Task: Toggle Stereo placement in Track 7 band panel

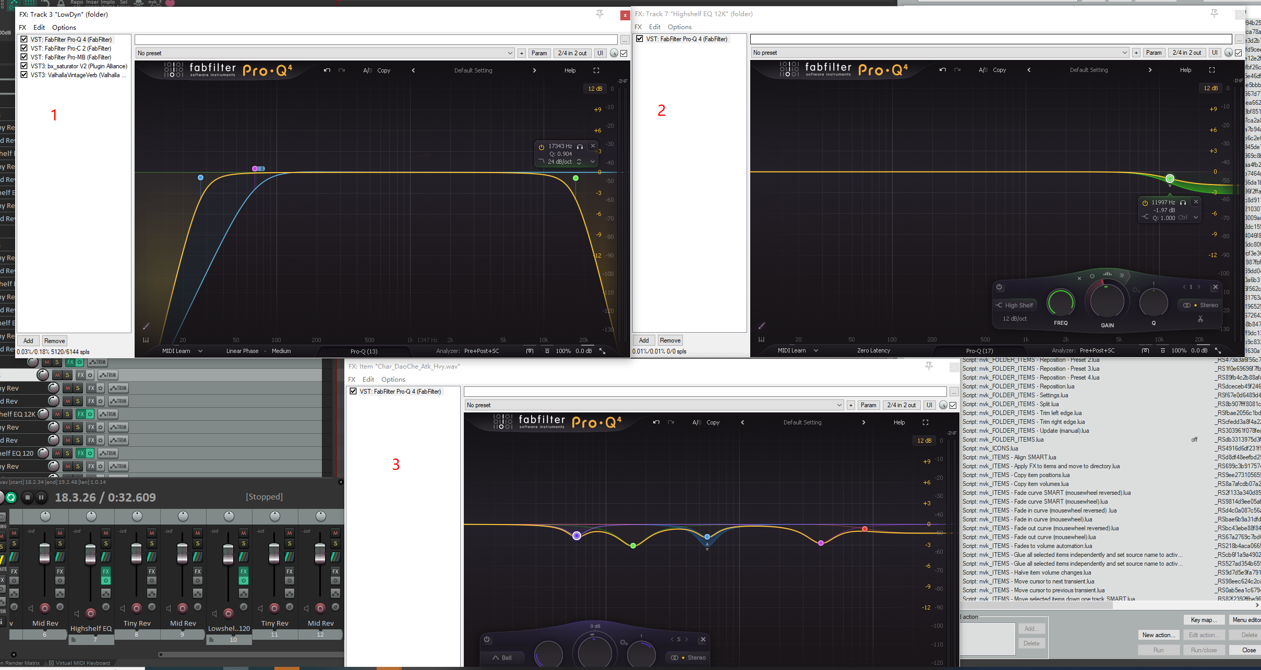Action: [1200, 306]
